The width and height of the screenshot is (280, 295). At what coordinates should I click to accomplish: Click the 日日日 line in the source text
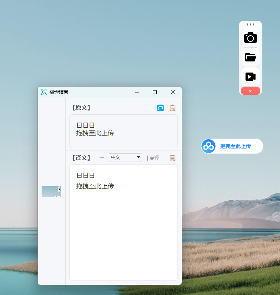point(86,125)
